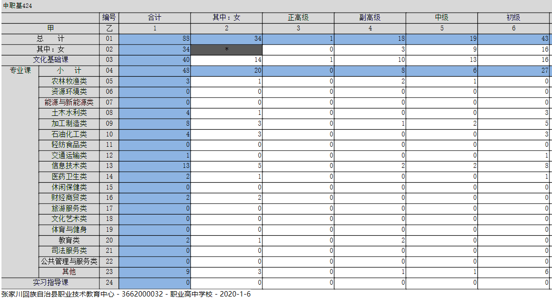This screenshot has width=552, height=298.
Task: Select the 专业课 category label
Action: point(20,71)
